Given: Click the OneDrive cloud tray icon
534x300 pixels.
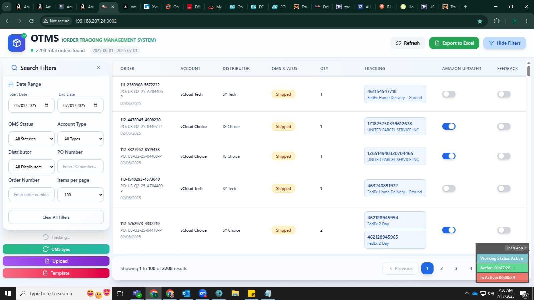Looking at the screenshot, I should click(475, 293).
